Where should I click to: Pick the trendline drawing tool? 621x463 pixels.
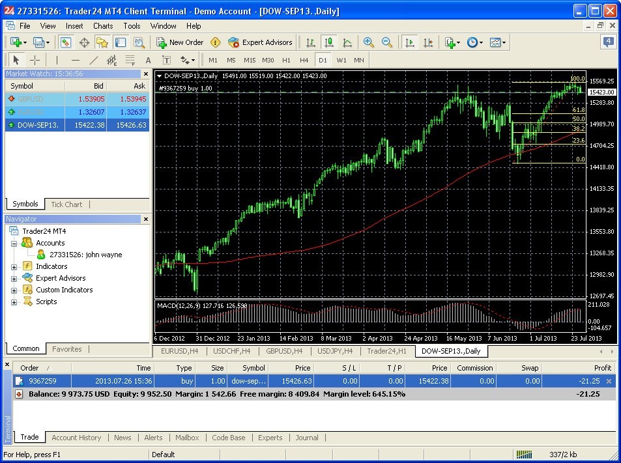tap(93, 60)
